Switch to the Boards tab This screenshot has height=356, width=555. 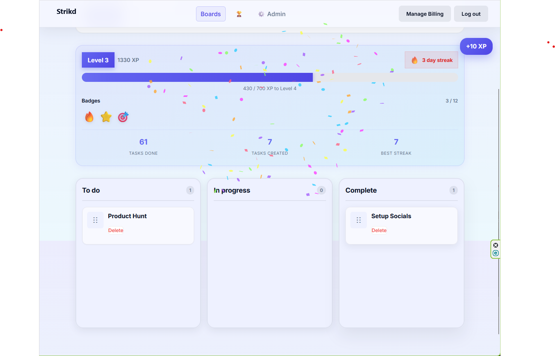coord(211,14)
